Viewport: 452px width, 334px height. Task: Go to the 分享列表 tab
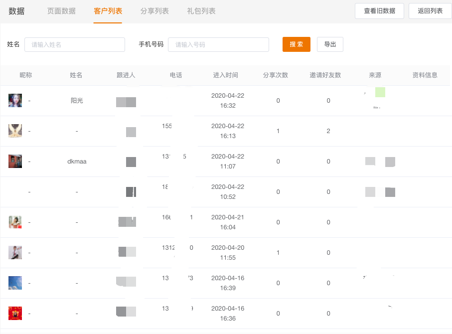(x=154, y=11)
